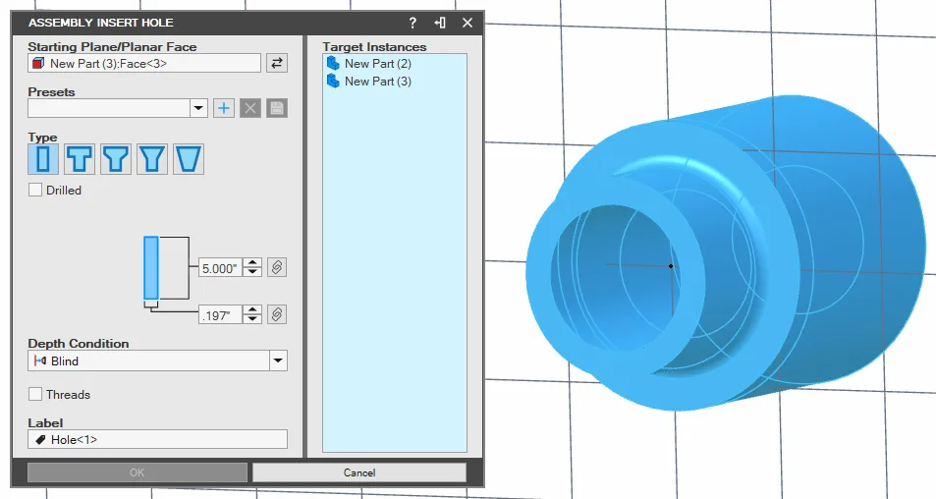Dock the Assembly Insert Hole dialog
This screenshot has width=936, height=499.
coord(441,23)
